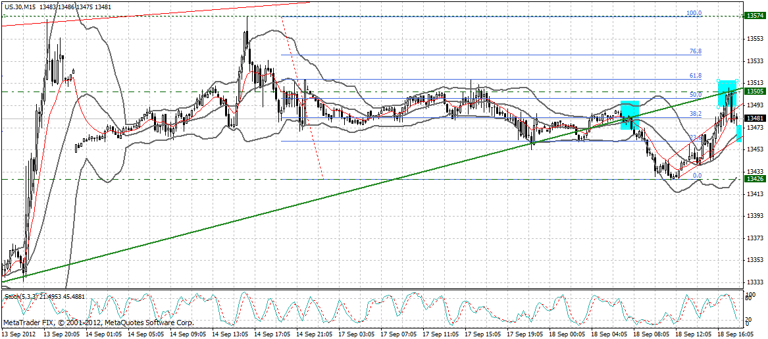
Task: Click the 14 Sep 17:05 time label
Action: [271, 334]
